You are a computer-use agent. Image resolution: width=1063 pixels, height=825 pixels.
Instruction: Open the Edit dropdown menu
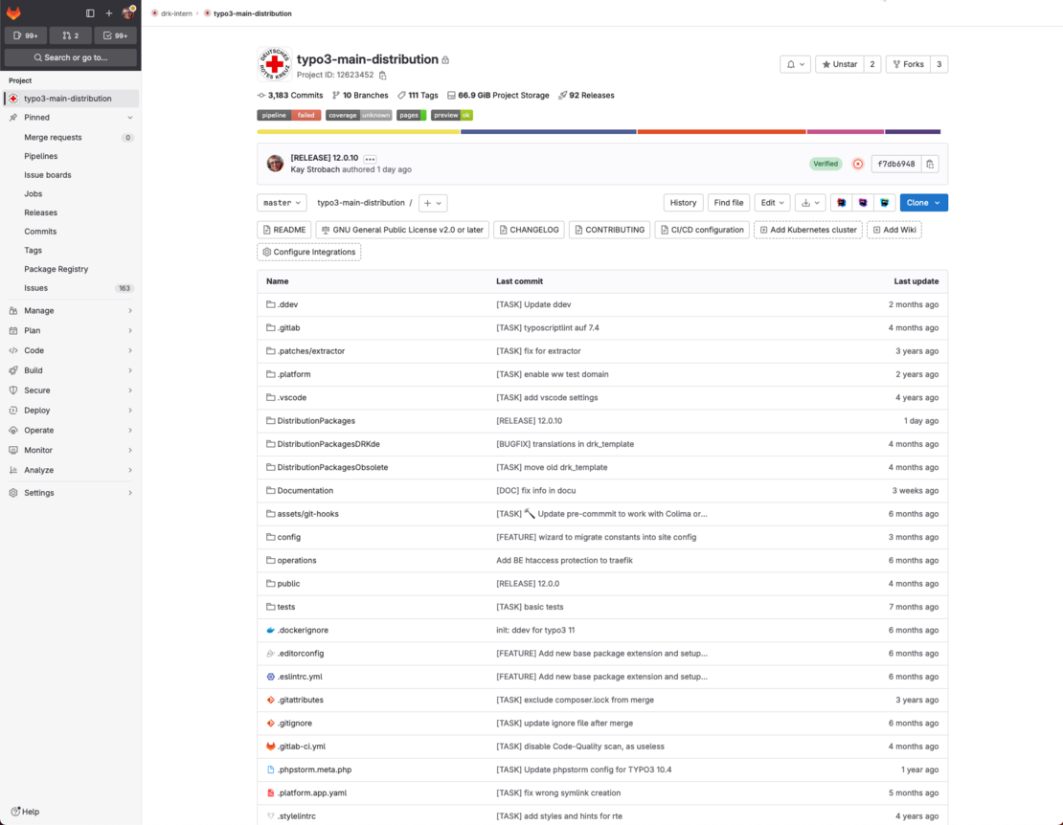771,202
